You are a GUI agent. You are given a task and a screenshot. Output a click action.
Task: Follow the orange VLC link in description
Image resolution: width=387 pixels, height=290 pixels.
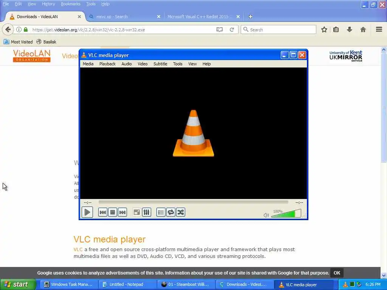[x=78, y=249]
